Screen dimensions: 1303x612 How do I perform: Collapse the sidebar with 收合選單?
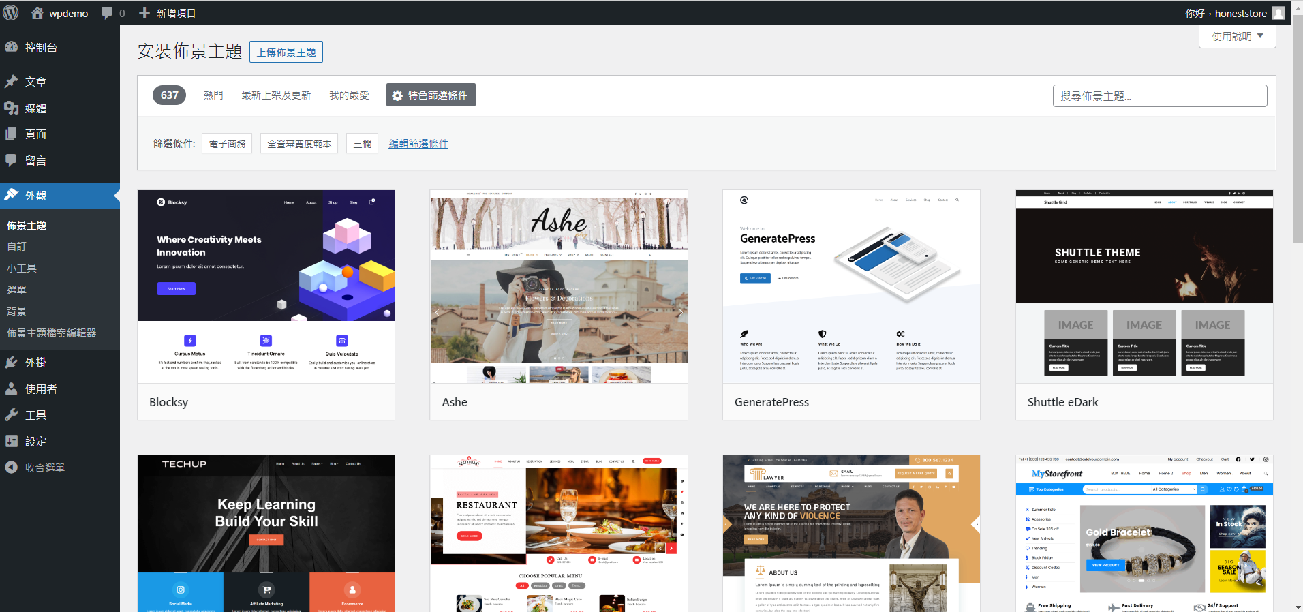point(44,468)
